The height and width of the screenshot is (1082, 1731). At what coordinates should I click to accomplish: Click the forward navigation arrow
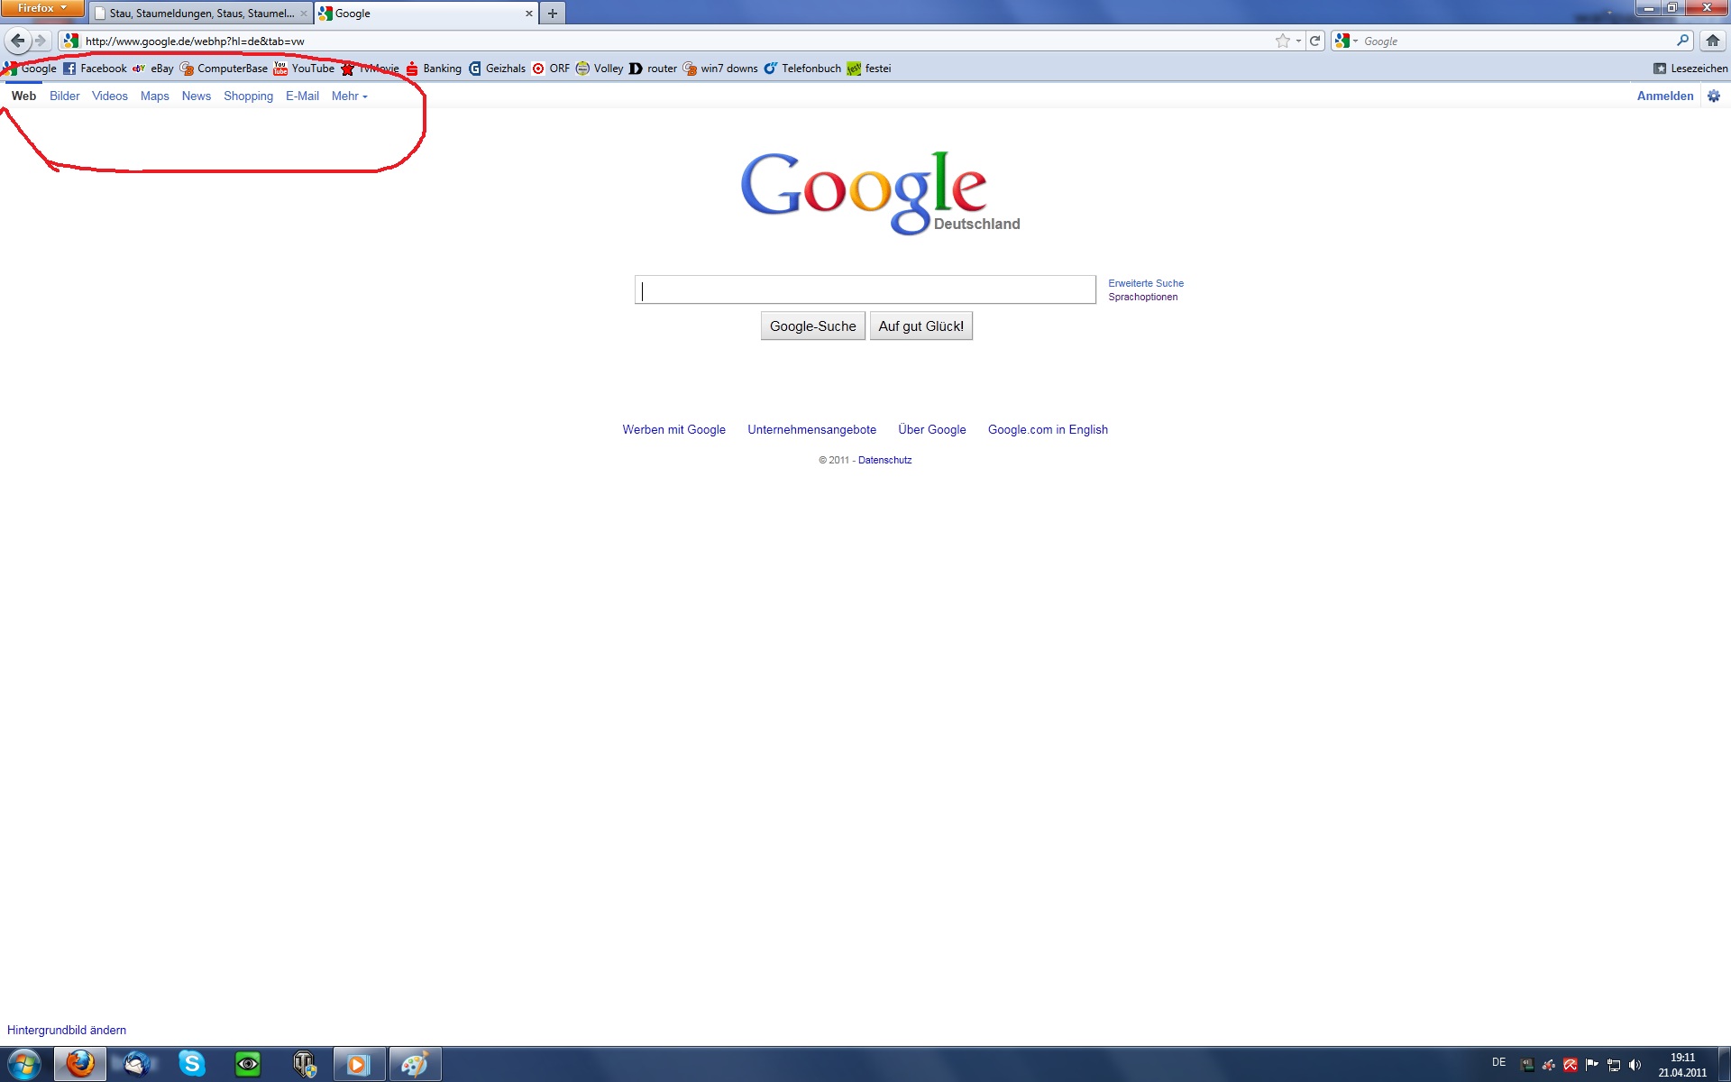click(41, 41)
